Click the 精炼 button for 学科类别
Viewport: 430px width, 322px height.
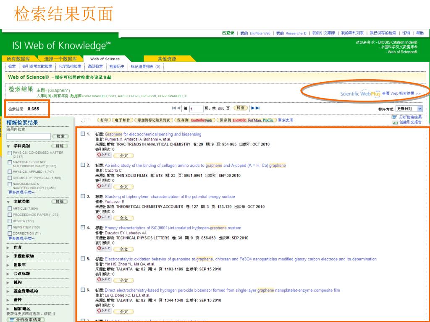60,146
